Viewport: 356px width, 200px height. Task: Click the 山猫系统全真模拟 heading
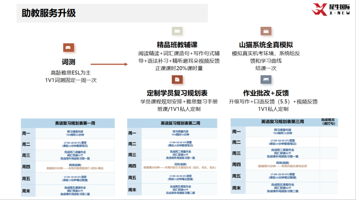266,45
